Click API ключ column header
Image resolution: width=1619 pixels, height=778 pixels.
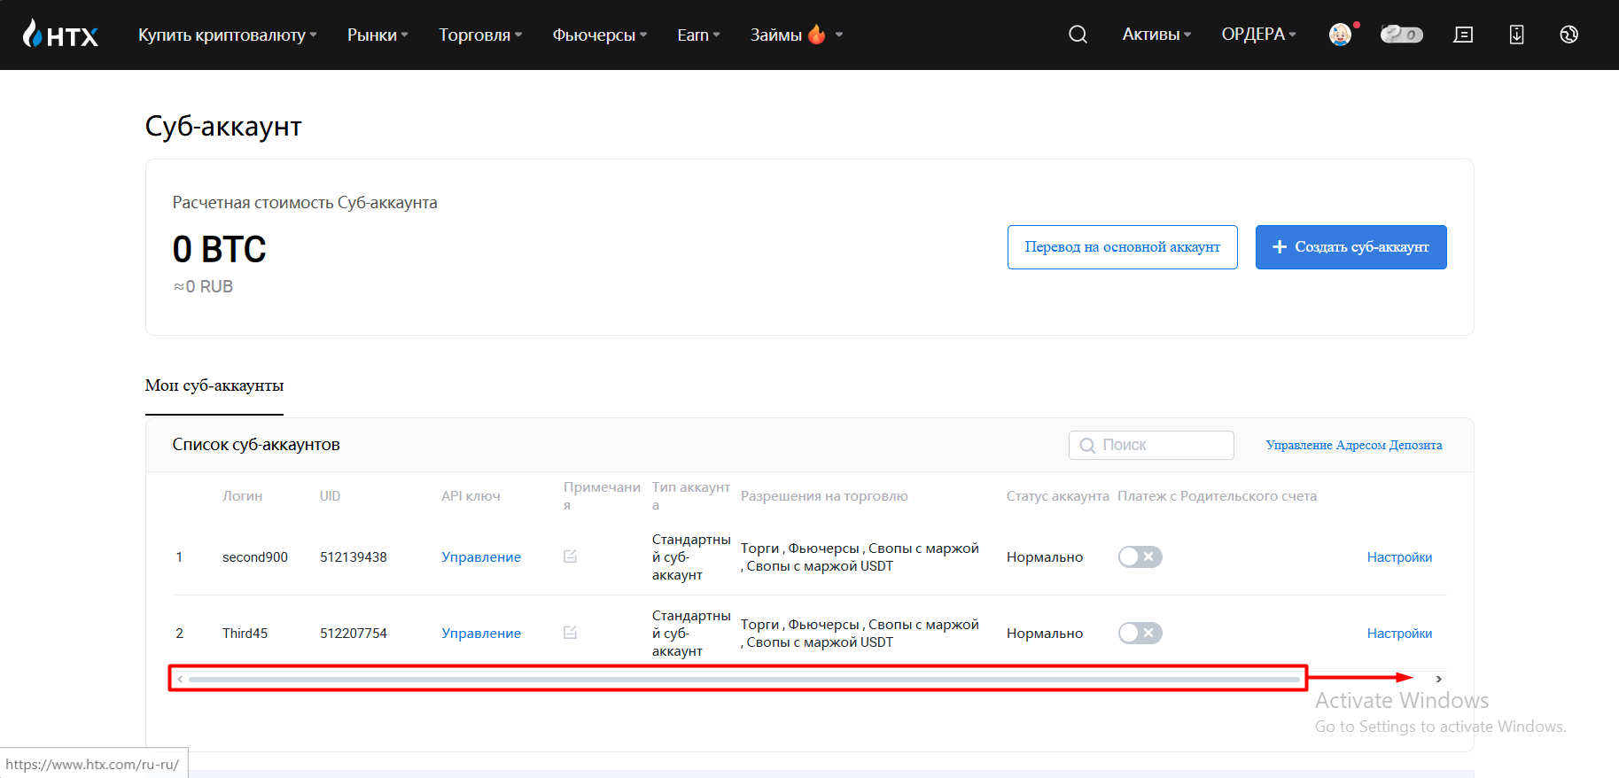tap(471, 495)
